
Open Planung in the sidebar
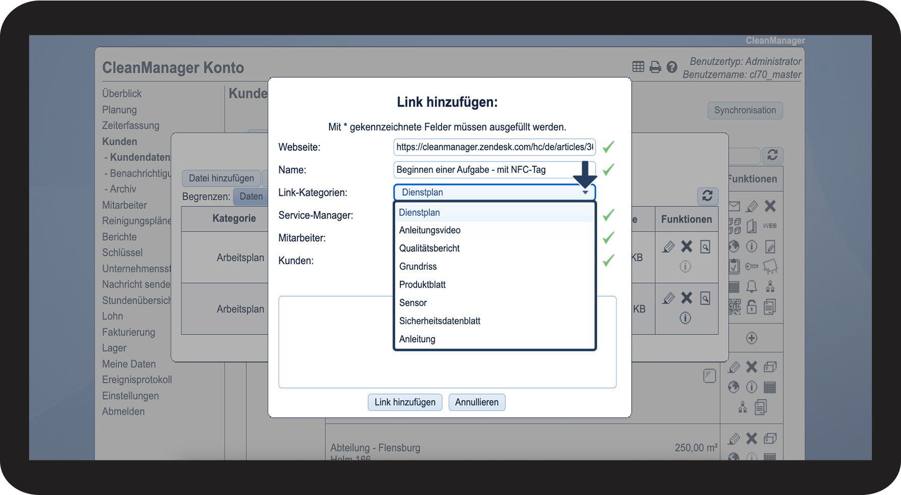point(119,110)
